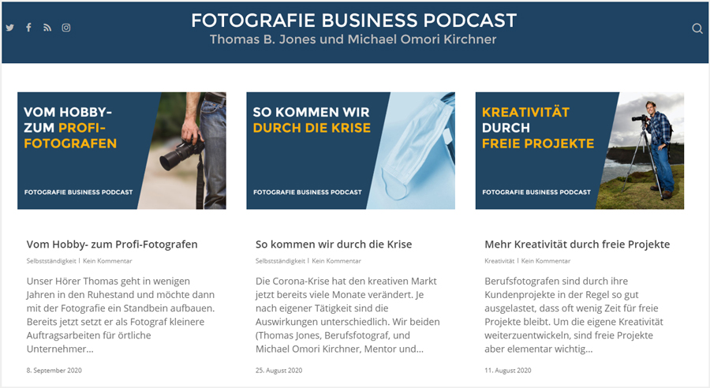
Task: Click Kein Kommentar under the Krise post
Action: (x=336, y=261)
